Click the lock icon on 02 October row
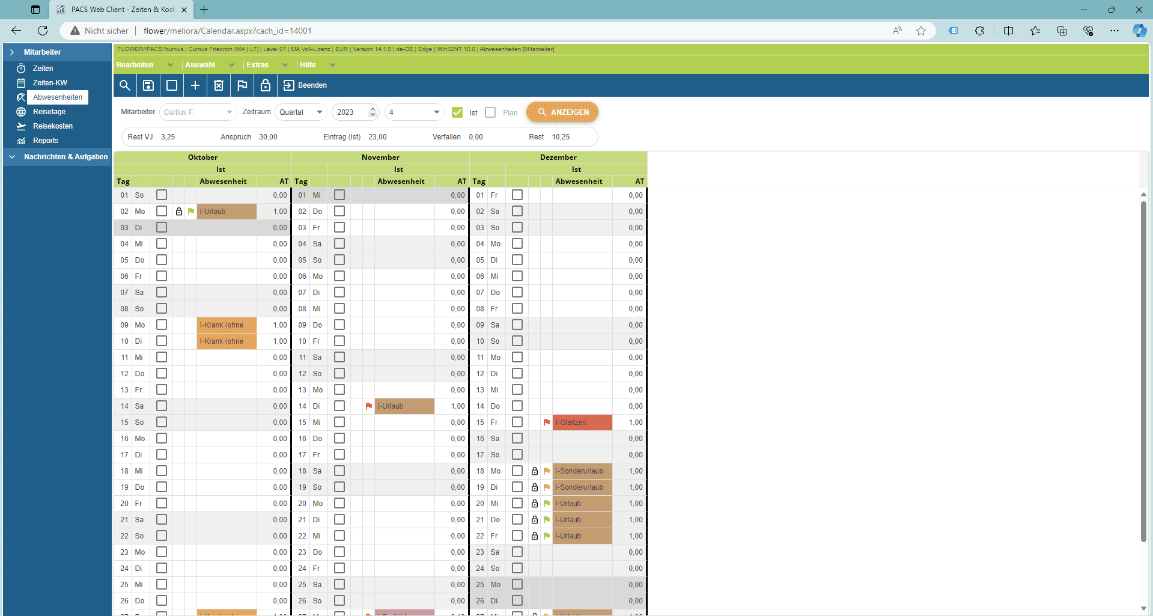 tap(179, 212)
